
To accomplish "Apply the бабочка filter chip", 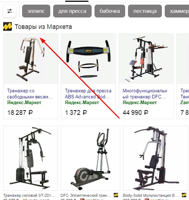I will (110, 11).
